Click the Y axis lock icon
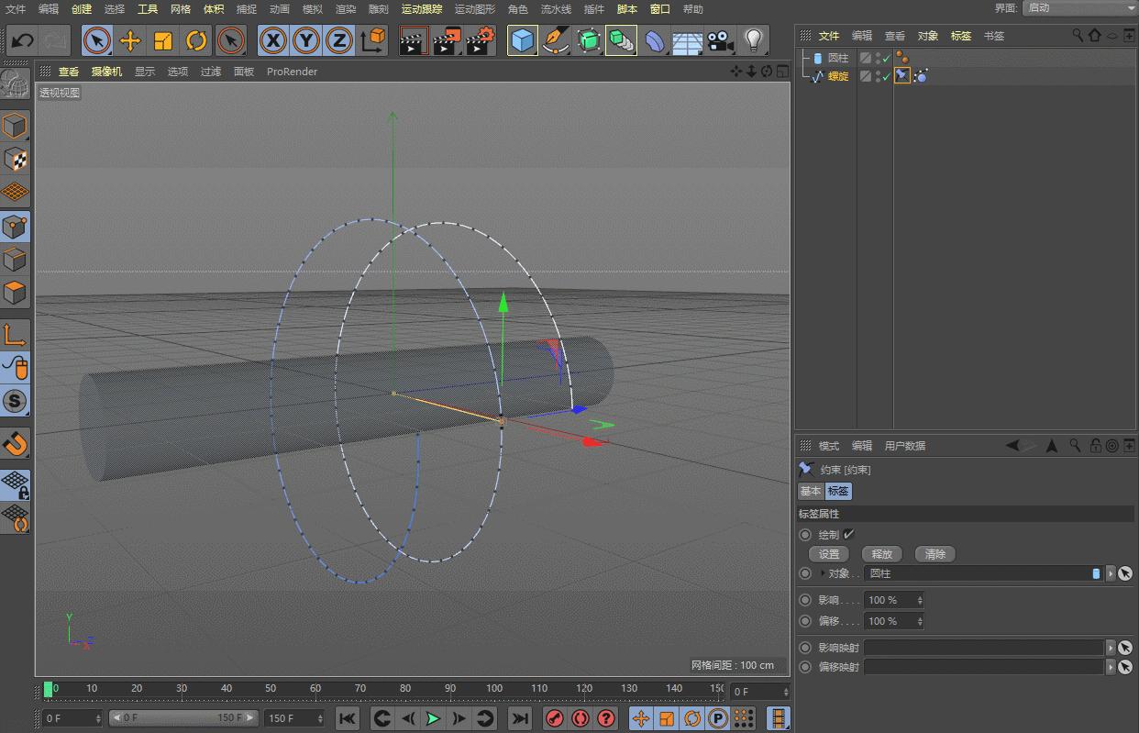Viewport: 1139px width, 733px height. 307,40
